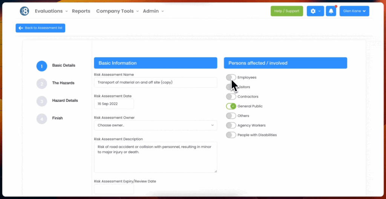Select The Hazards step label
Image resolution: width=386 pixels, height=199 pixels.
point(63,83)
